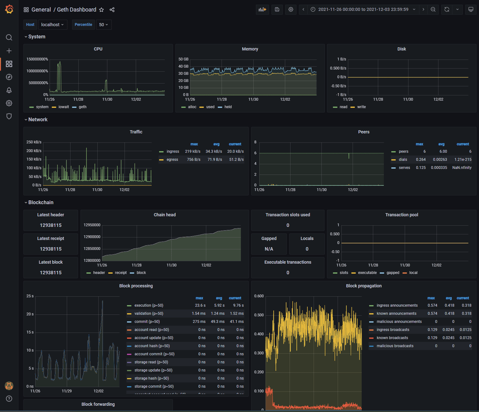Open the Percentile 50 dropdown

coord(104,24)
